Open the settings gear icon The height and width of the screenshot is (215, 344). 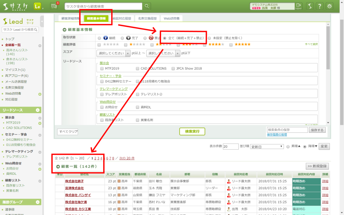(x=330, y=6)
